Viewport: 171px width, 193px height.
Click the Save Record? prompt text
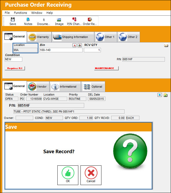tap(59, 152)
